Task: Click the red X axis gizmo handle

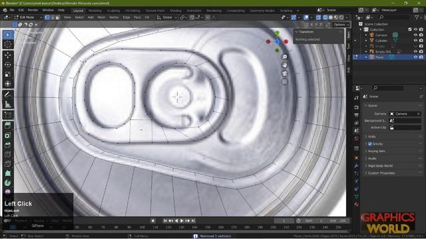Action: (286, 41)
